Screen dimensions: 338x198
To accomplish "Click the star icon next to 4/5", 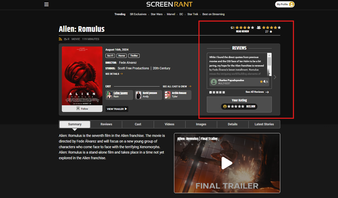I will click(x=261, y=82).
